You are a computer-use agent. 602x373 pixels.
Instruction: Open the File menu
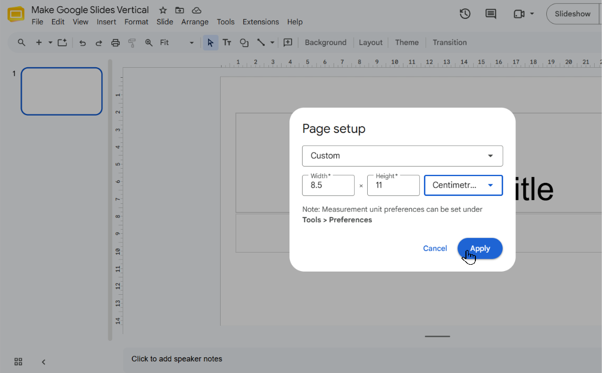coord(37,22)
